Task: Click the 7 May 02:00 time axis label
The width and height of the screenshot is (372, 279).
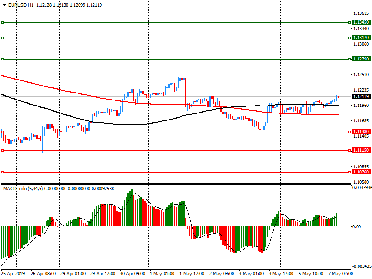Action: click(340, 274)
